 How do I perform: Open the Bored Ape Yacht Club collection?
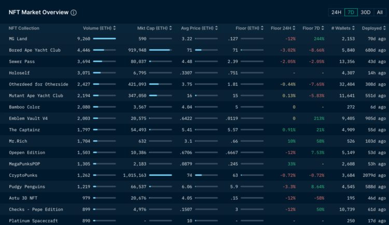point(36,50)
